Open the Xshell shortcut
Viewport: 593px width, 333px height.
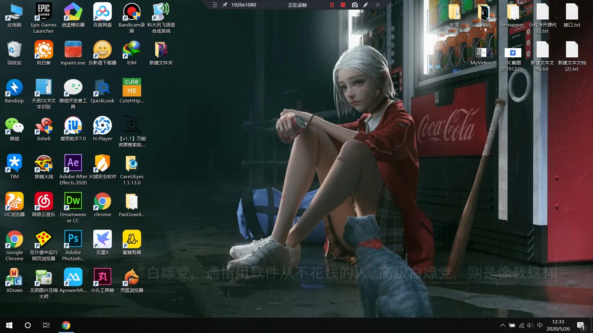click(x=44, y=129)
